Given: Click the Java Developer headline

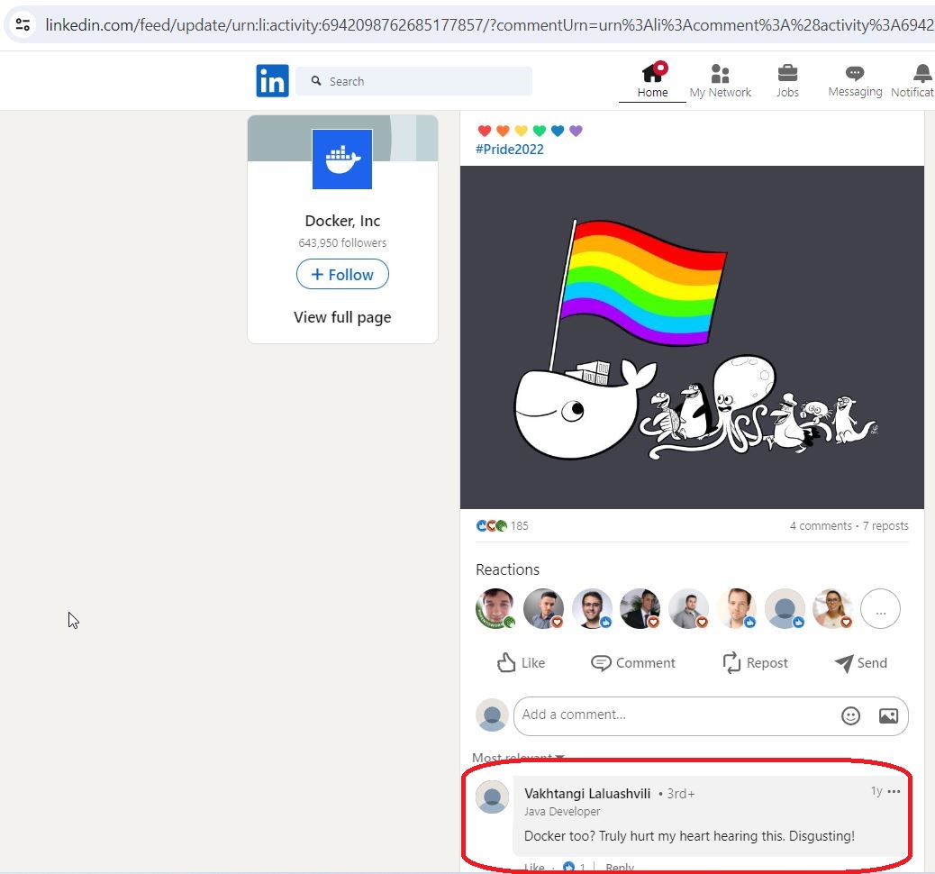Looking at the screenshot, I should 562,811.
